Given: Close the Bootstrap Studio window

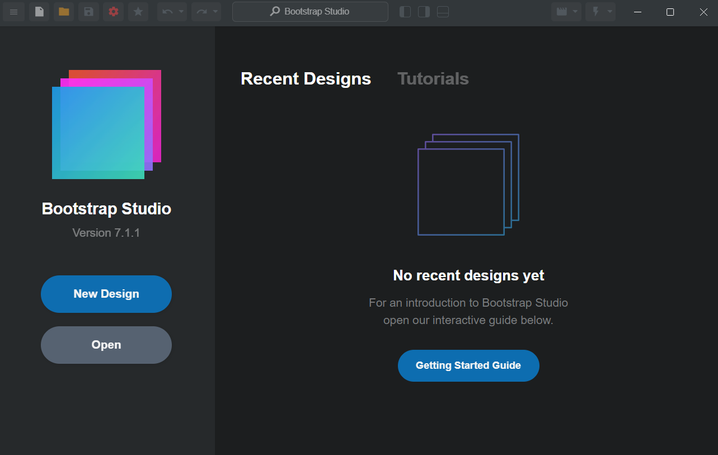Looking at the screenshot, I should (703, 12).
